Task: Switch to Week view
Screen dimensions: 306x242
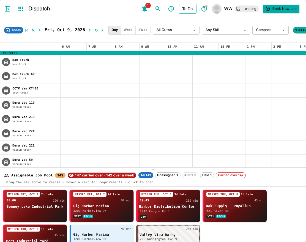Action: (x=128, y=30)
